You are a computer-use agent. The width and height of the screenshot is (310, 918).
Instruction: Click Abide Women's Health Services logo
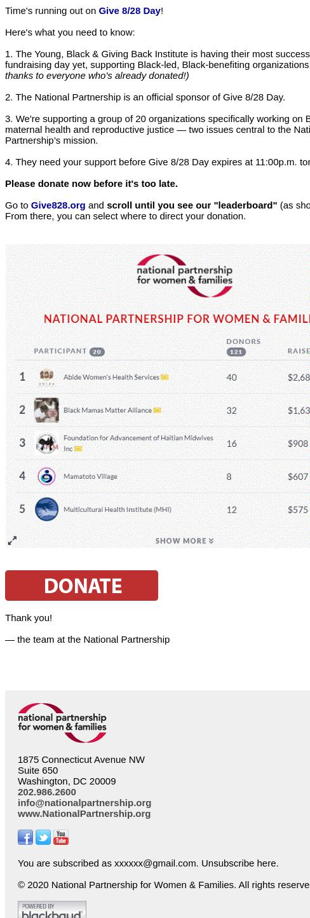pos(46,377)
